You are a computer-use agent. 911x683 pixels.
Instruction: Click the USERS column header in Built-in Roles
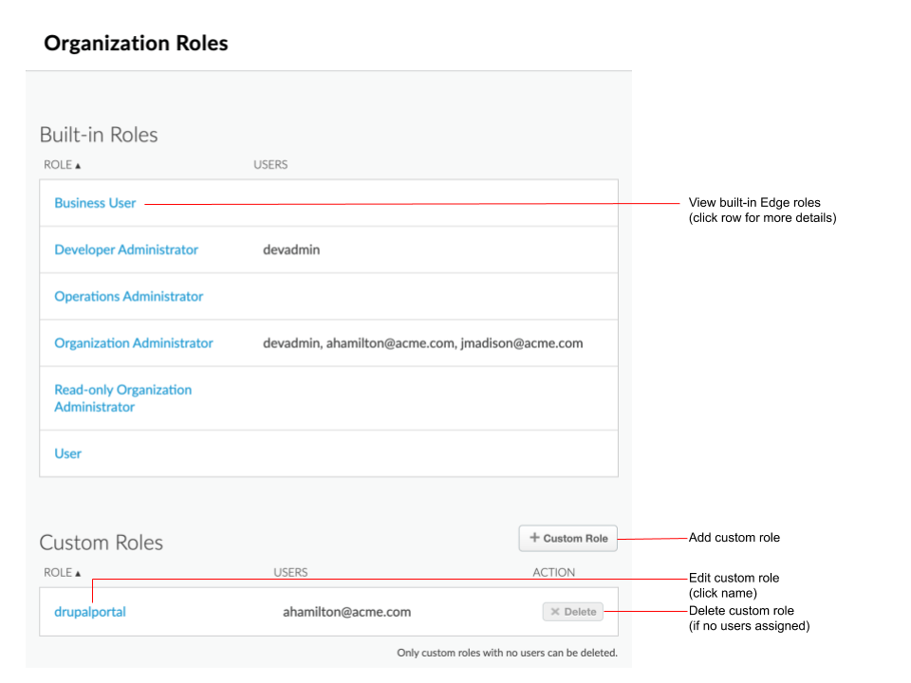[x=270, y=164]
